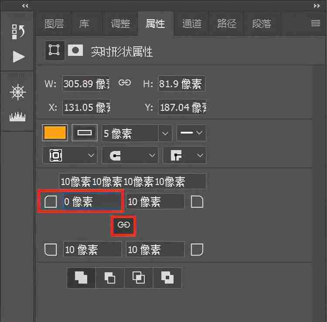Click the W width field
The height and width of the screenshot is (322, 327).
coord(87,83)
